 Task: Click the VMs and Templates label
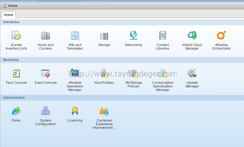tap(75, 47)
